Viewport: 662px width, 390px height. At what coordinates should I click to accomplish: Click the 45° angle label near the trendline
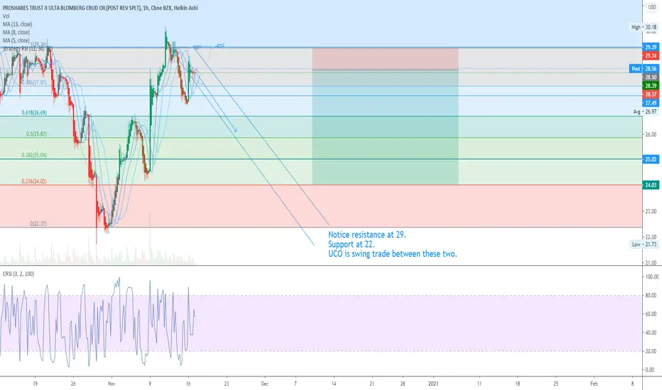tap(220, 45)
